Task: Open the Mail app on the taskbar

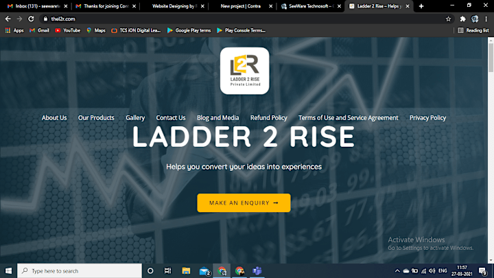Action: pyautogui.click(x=204, y=270)
